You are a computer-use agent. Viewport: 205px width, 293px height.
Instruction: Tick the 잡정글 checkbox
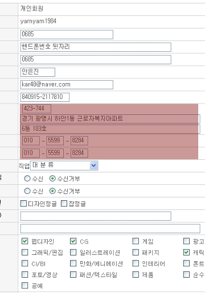coord(64,204)
